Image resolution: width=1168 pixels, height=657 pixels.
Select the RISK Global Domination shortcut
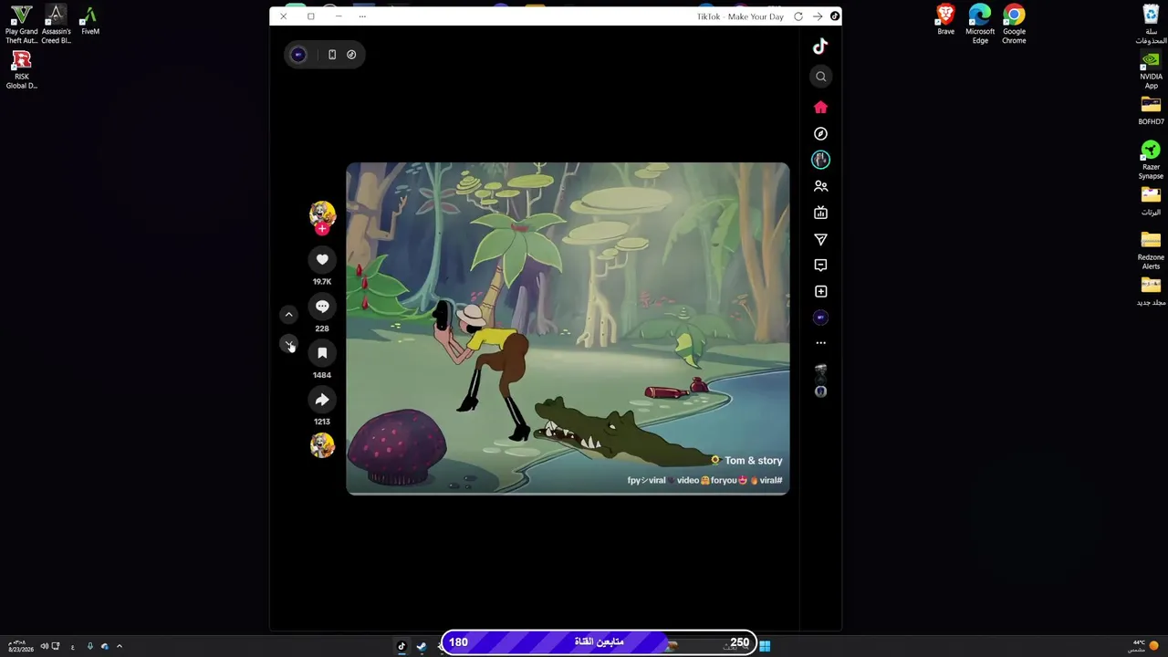22,70
